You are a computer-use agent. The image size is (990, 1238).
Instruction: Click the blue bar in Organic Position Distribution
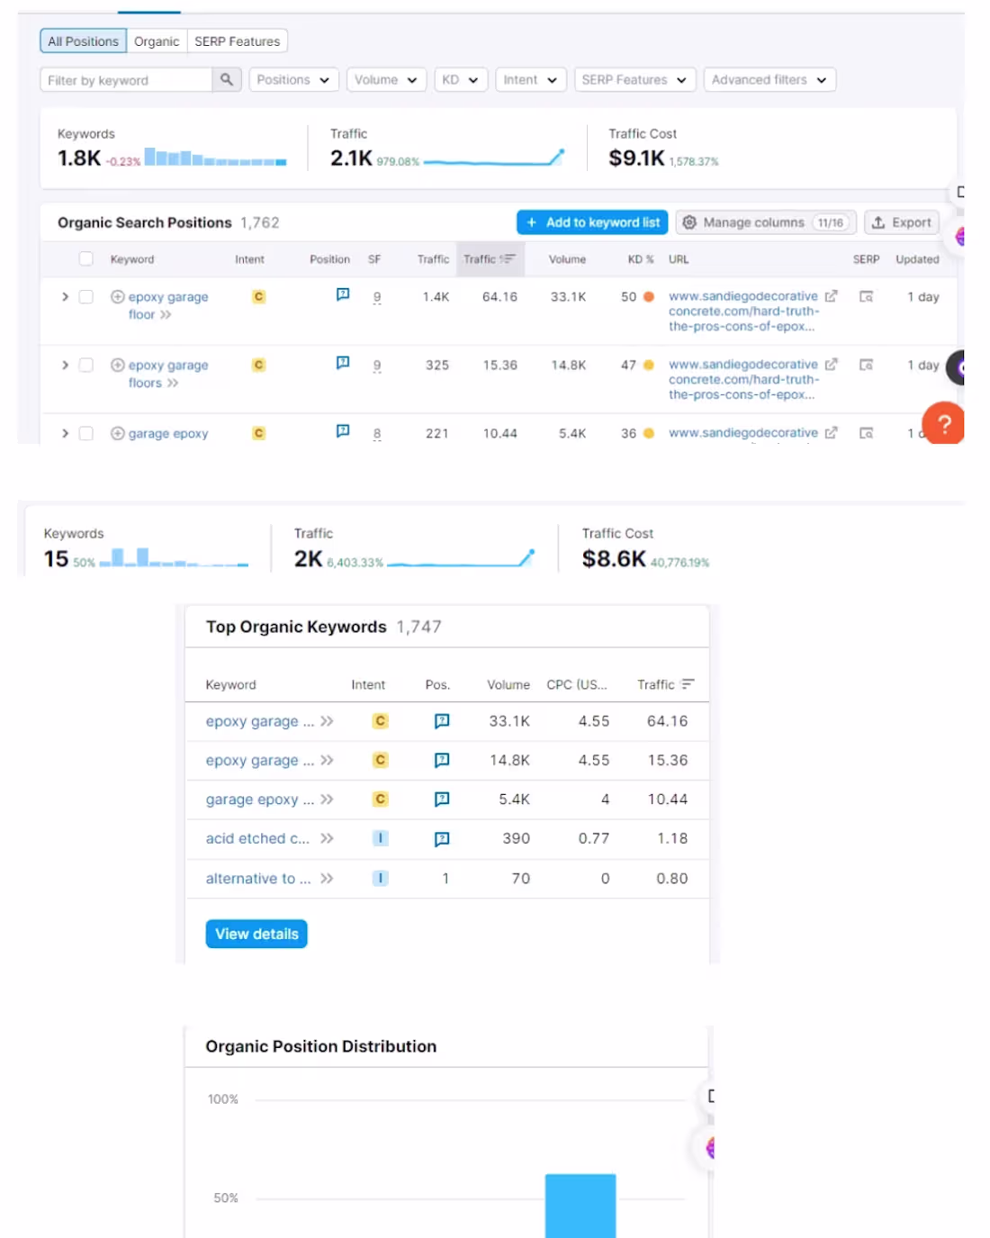click(x=580, y=1206)
